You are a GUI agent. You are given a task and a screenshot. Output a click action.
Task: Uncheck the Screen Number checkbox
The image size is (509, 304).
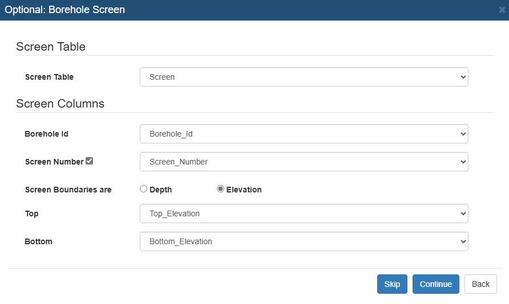(89, 161)
